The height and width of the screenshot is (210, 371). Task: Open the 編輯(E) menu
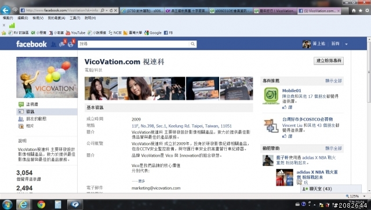23,18
